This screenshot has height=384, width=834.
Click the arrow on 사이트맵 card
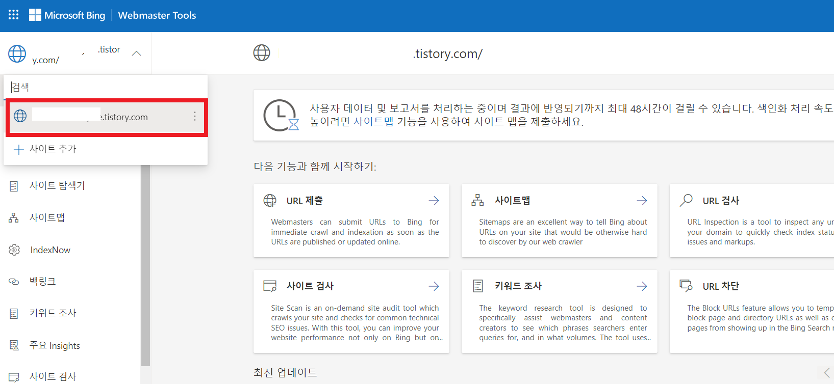[x=642, y=201]
